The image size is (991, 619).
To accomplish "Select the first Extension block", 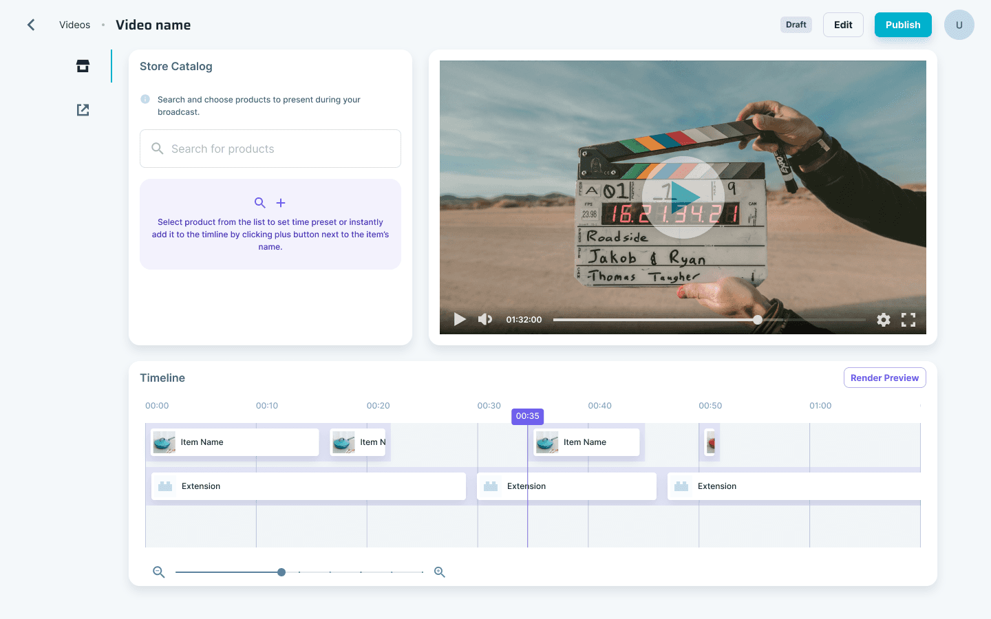I will (308, 486).
